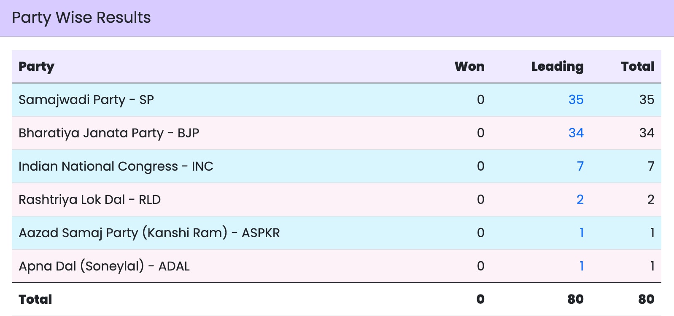Select Rashtriya Lok Dal - RLD name
674x316 pixels.
pyautogui.click(x=89, y=200)
